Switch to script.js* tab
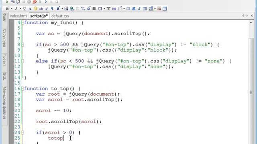 pos(39,16)
